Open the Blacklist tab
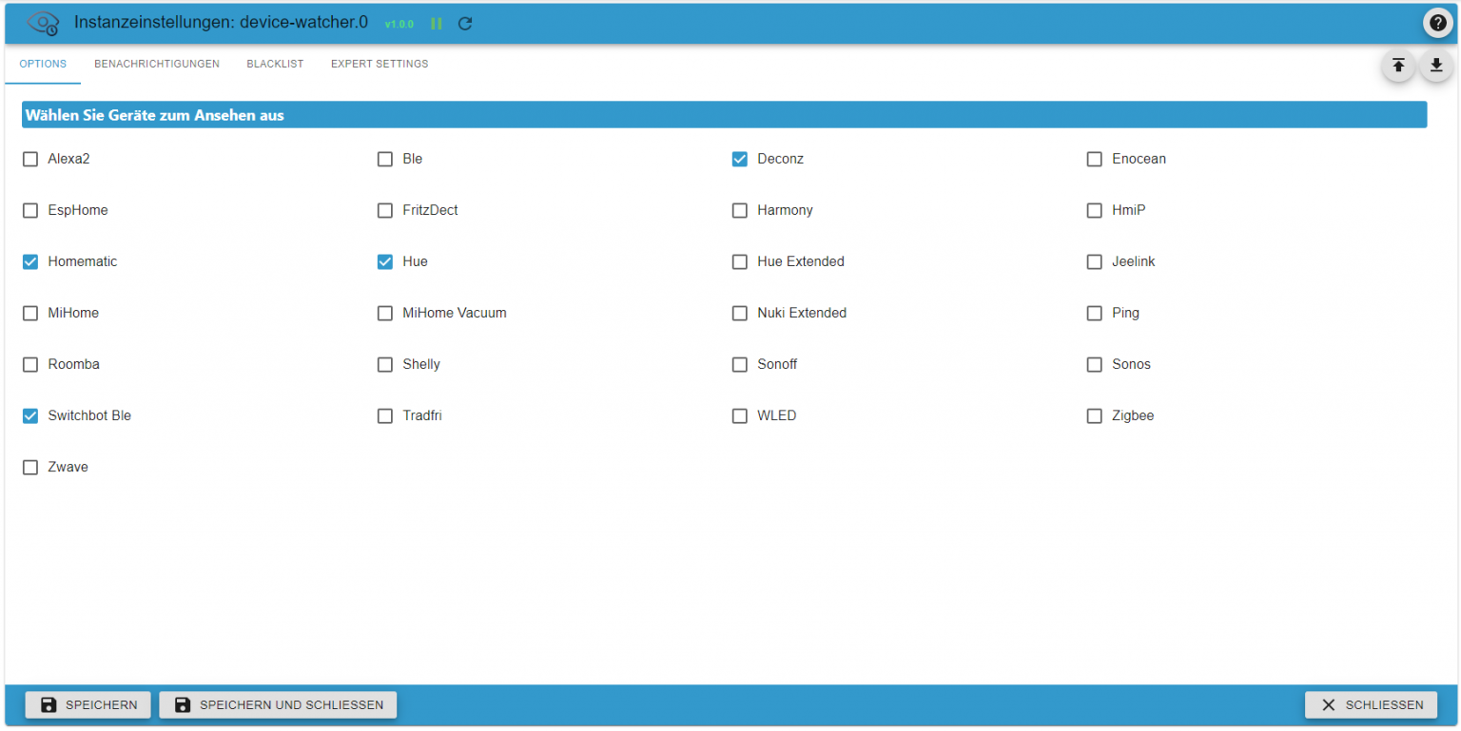 [275, 64]
